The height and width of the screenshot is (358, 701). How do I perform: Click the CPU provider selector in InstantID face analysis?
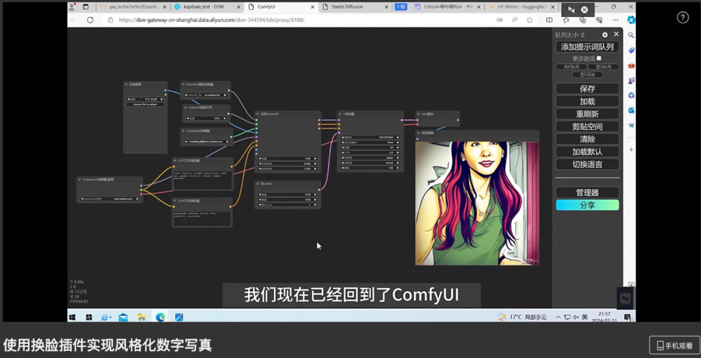click(206, 119)
